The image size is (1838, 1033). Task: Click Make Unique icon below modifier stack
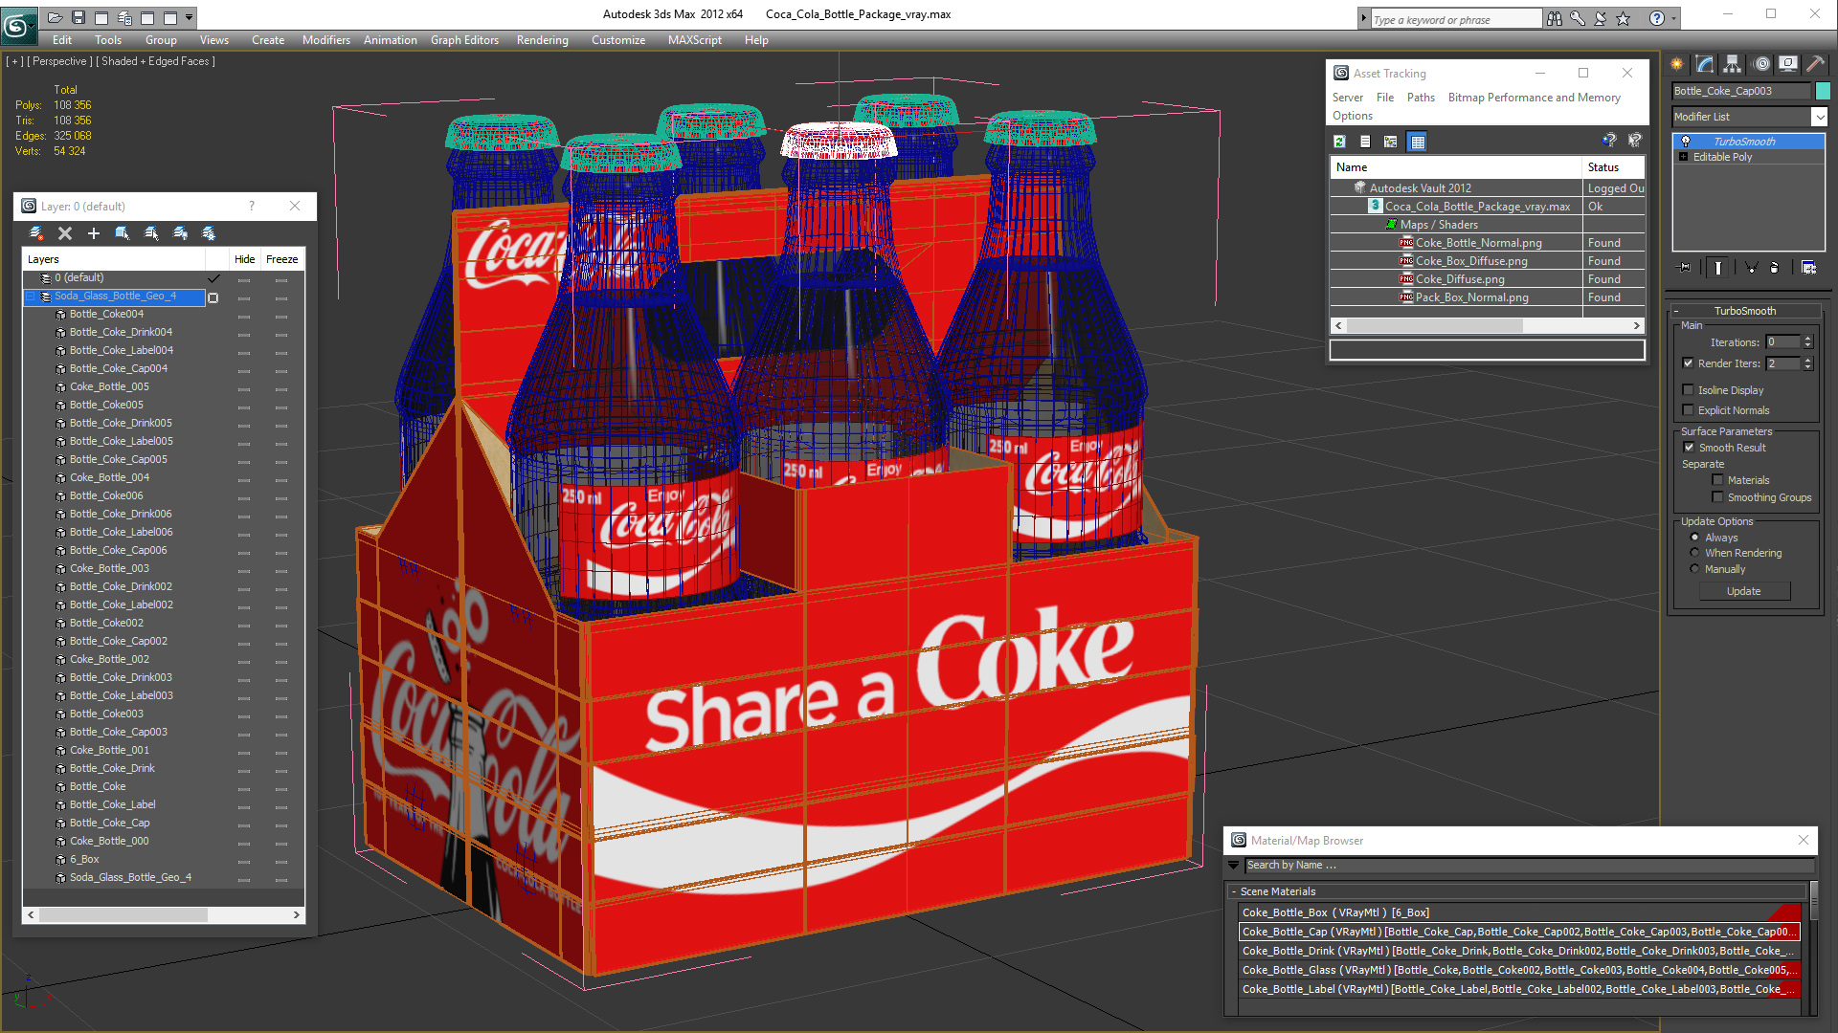pyautogui.click(x=1751, y=268)
